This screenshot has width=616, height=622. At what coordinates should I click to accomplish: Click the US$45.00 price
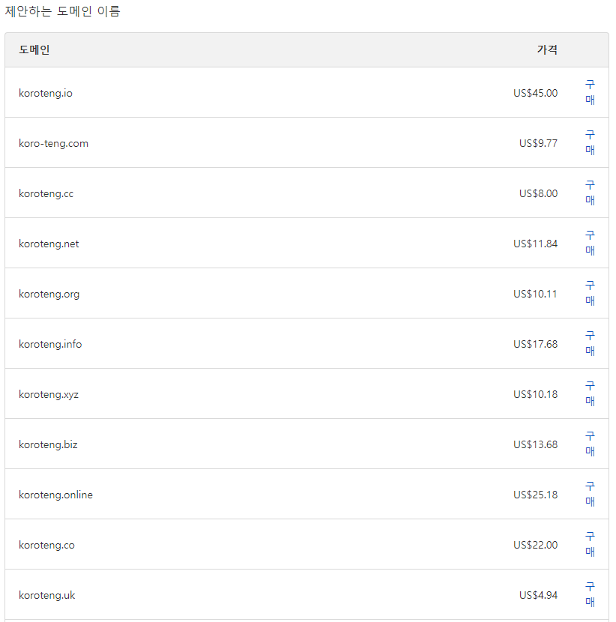[x=536, y=93]
